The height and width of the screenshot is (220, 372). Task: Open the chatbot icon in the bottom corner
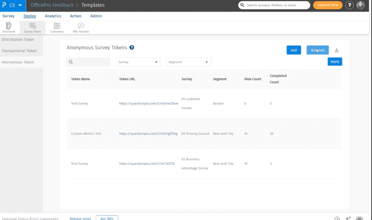359,218
